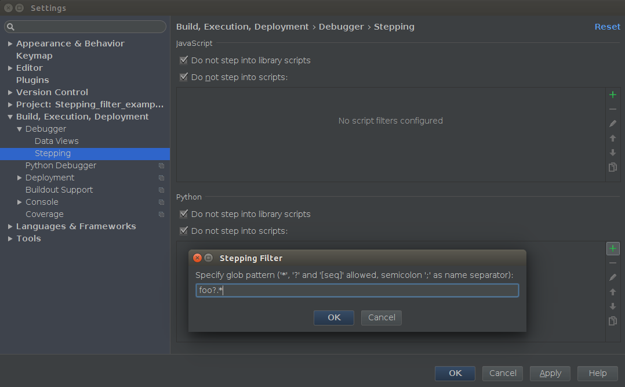Edit JavaScript script filter with pencil icon

[x=613, y=124]
